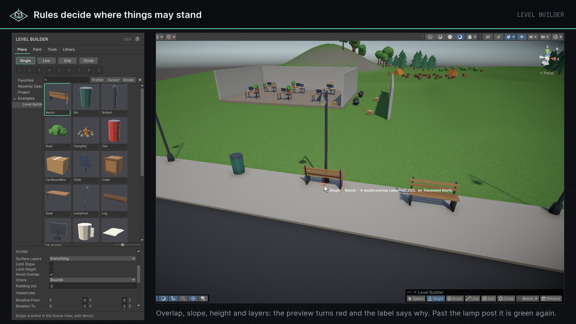This screenshot has height=324, width=576.
Task: Select the Campfire asset thumbnail
Action: 86,133
